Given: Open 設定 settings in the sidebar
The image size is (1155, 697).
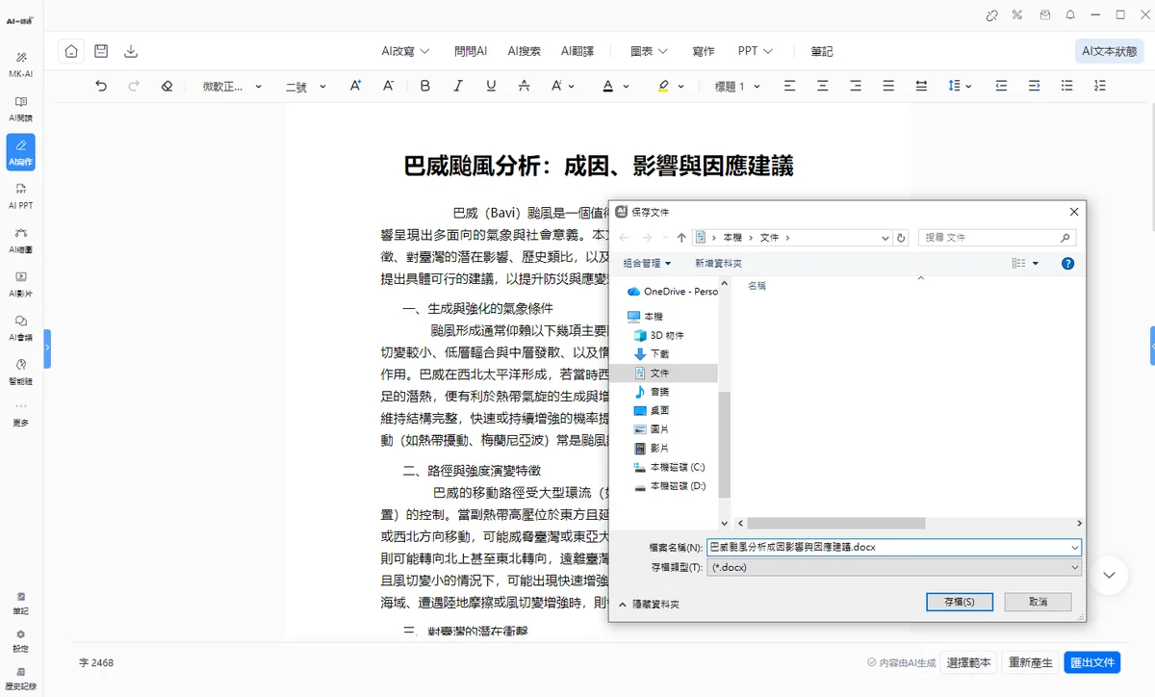Looking at the screenshot, I should [21, 641].
